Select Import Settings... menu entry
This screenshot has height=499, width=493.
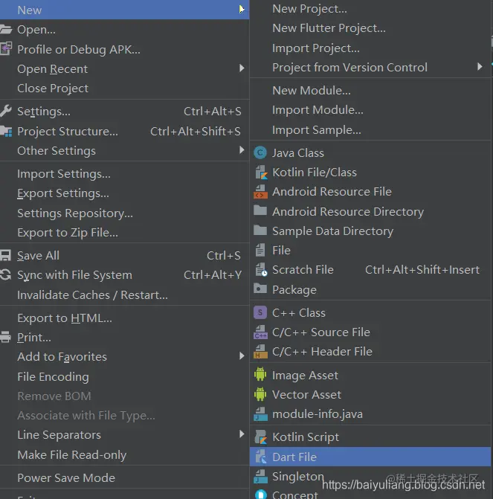click(64, 174)
